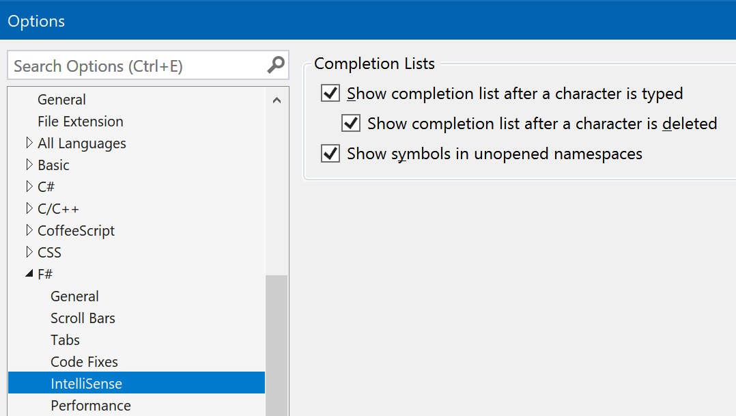Expand the C# node
This screenshot has height=416, width=736.
pyautogui.click(x=29, y=186)
